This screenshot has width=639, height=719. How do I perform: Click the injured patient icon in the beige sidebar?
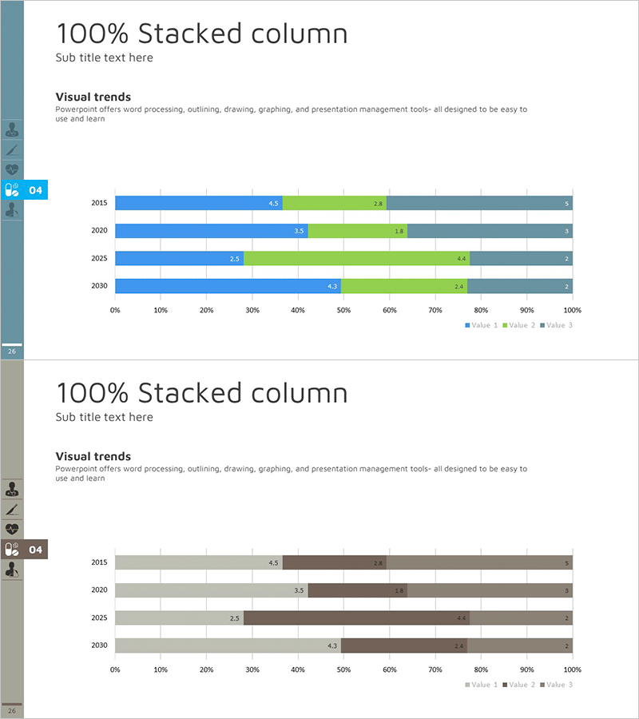(x=12, y=570)
